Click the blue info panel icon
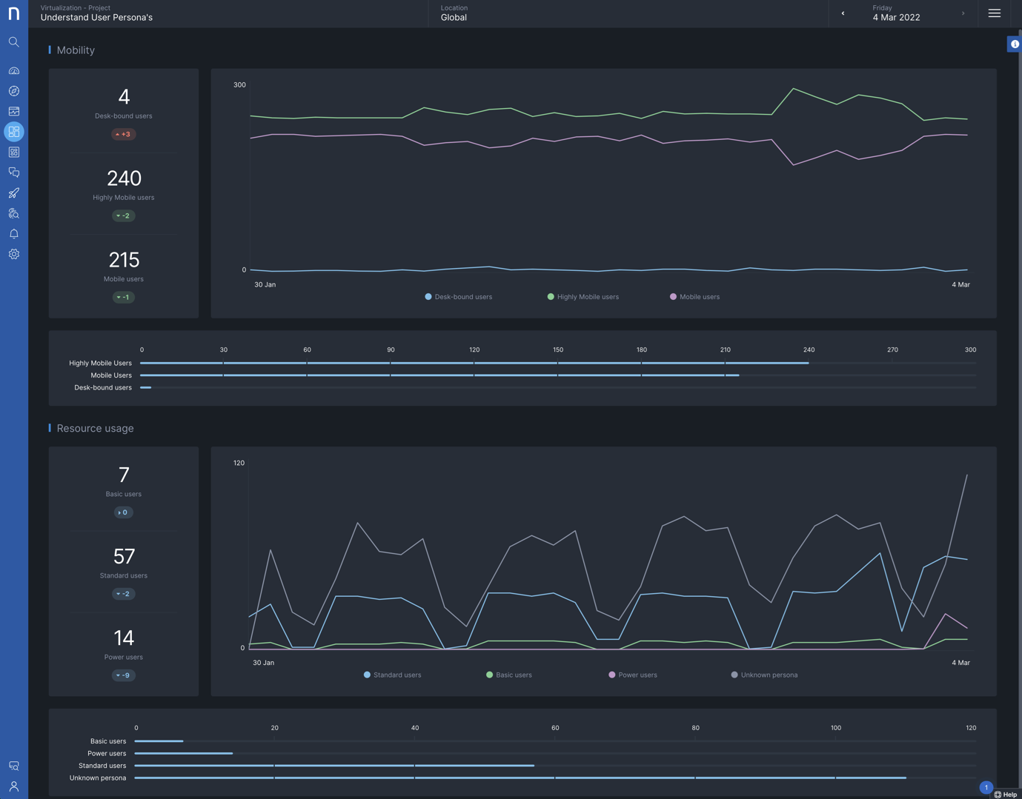Image resolution: width=1022 pixels, height=799 pixels. pos(1015,44)
